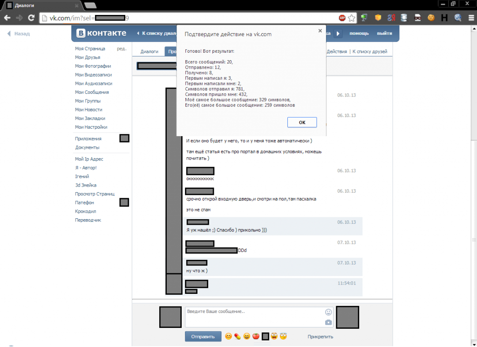Open the emoji smiley picker in message box

coord(328,312)
